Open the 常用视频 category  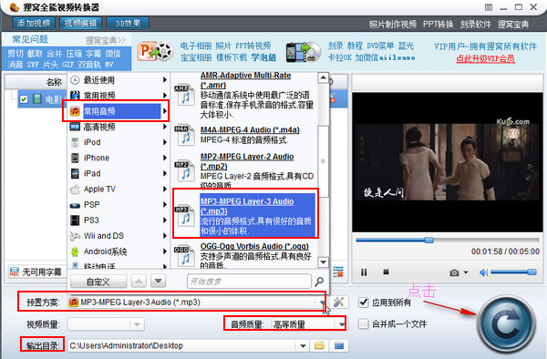click(x=119, y=95)
